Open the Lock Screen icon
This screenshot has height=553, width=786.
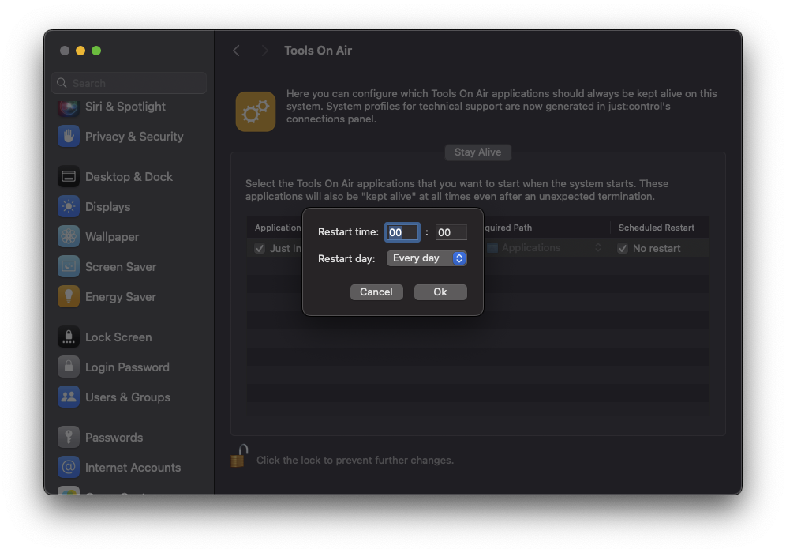pos(69,337)
